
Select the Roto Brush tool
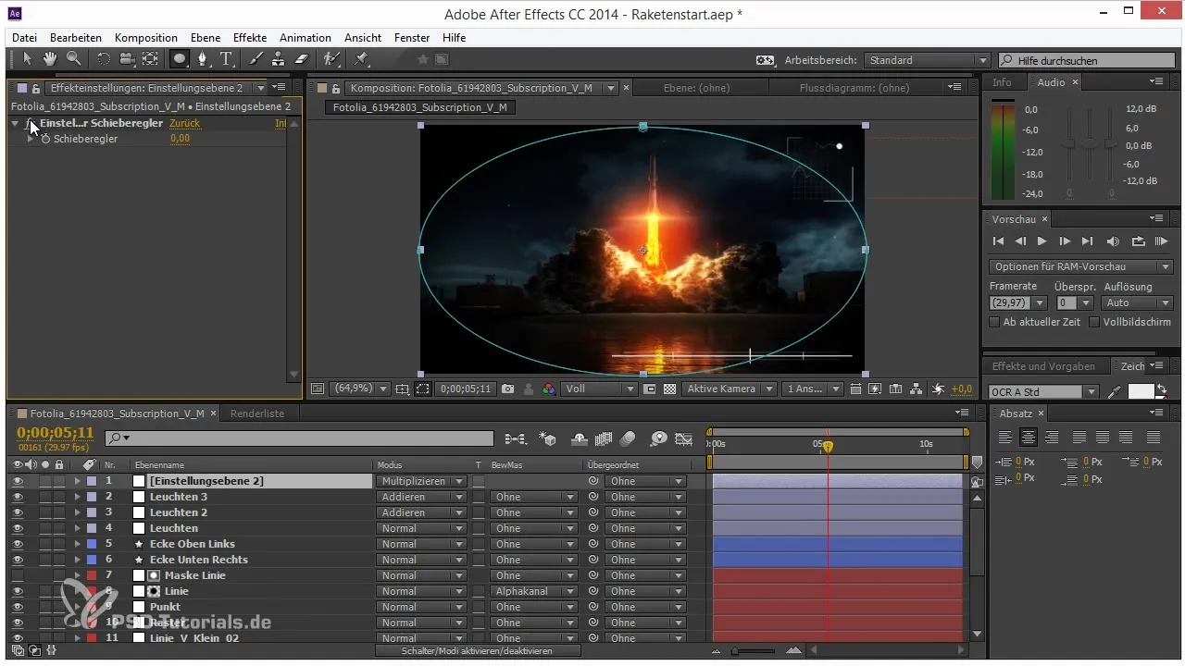(332, 59)
